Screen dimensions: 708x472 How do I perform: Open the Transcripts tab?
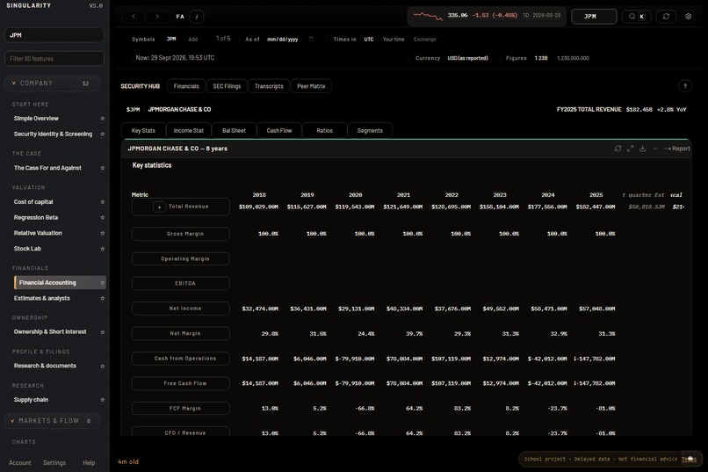(269, 86)
